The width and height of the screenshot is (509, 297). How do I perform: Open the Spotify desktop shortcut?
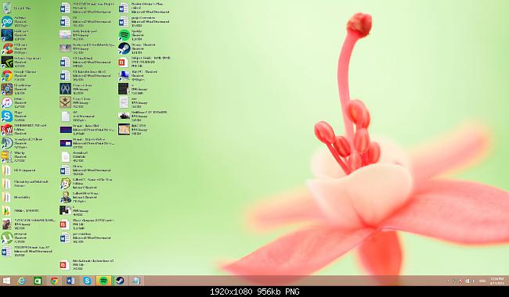pos(124,35)
